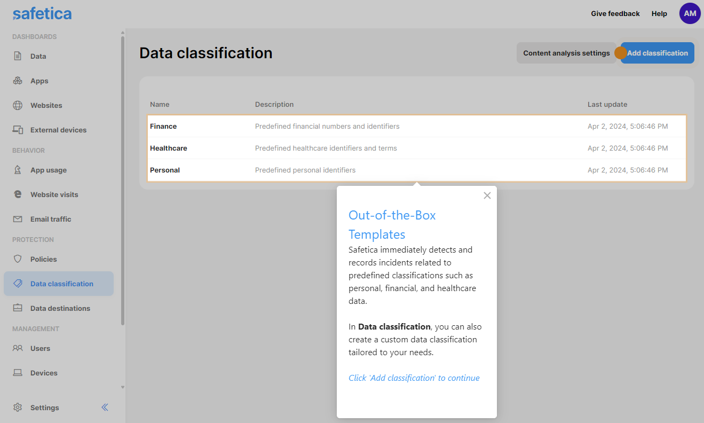The height and width of the screenshot is (423, 704).
Task: Click the Data dashboard document icon
Action: [x=18, y=56]
